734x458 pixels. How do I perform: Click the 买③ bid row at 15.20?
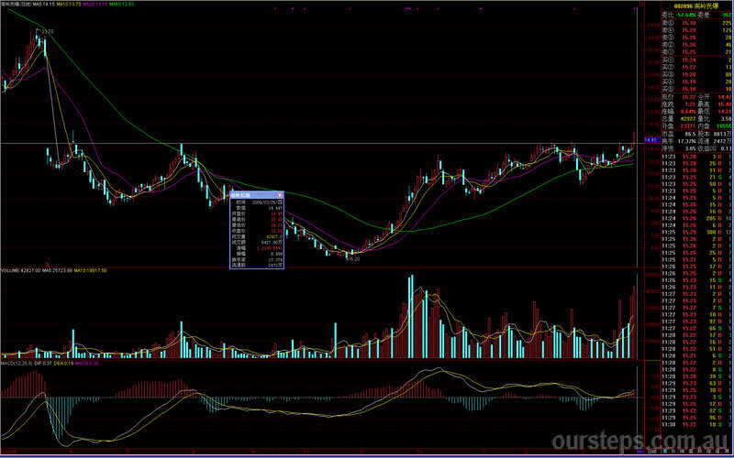696,74
